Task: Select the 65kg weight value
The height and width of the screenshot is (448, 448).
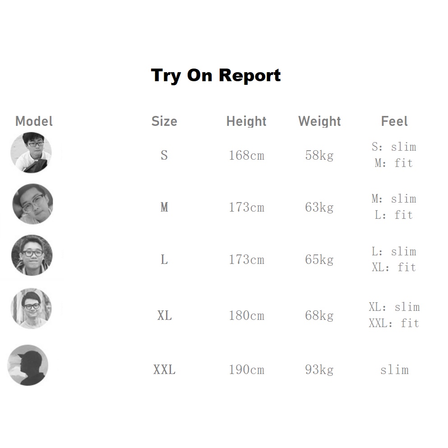Action: [319, 260]
